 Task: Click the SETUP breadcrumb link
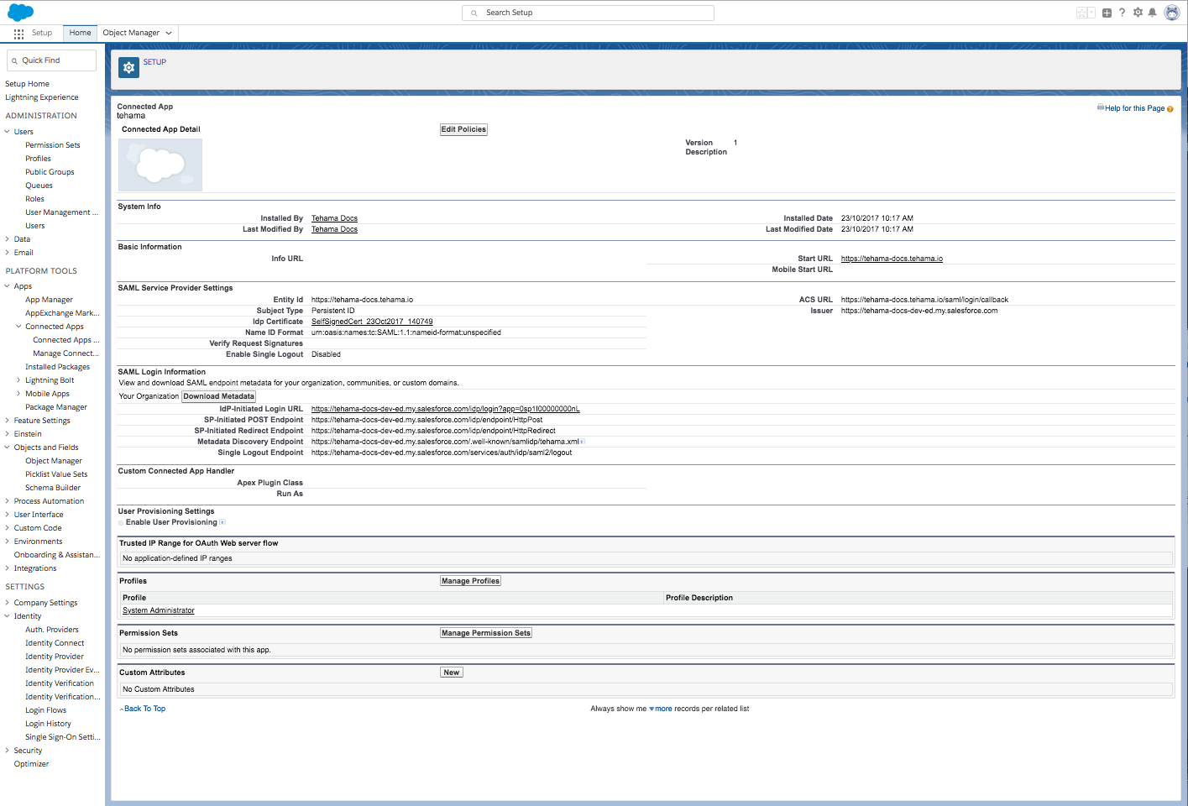tap(154, 62)
